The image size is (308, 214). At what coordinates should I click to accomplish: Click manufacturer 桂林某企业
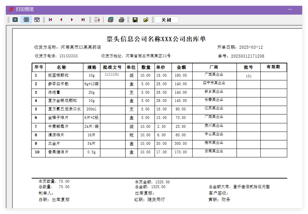pos(214,142)
